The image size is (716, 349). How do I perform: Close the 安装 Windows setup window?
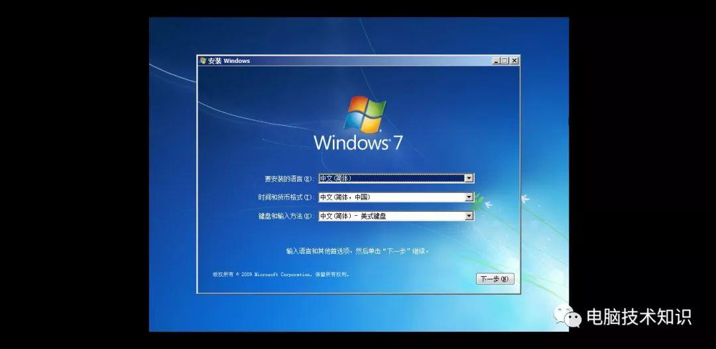(x=514, y=61)
